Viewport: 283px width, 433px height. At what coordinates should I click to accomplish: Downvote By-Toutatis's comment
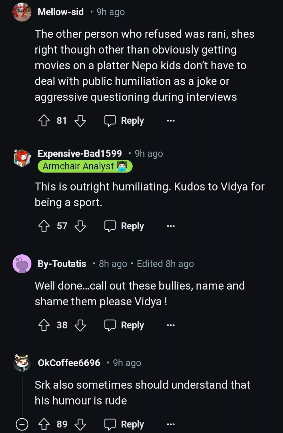(x=80, y=325)
